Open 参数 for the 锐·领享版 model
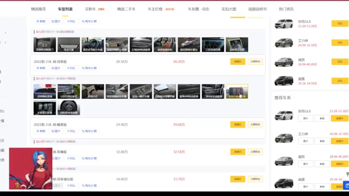Screen dimensions: 349x196 point(41,68)
